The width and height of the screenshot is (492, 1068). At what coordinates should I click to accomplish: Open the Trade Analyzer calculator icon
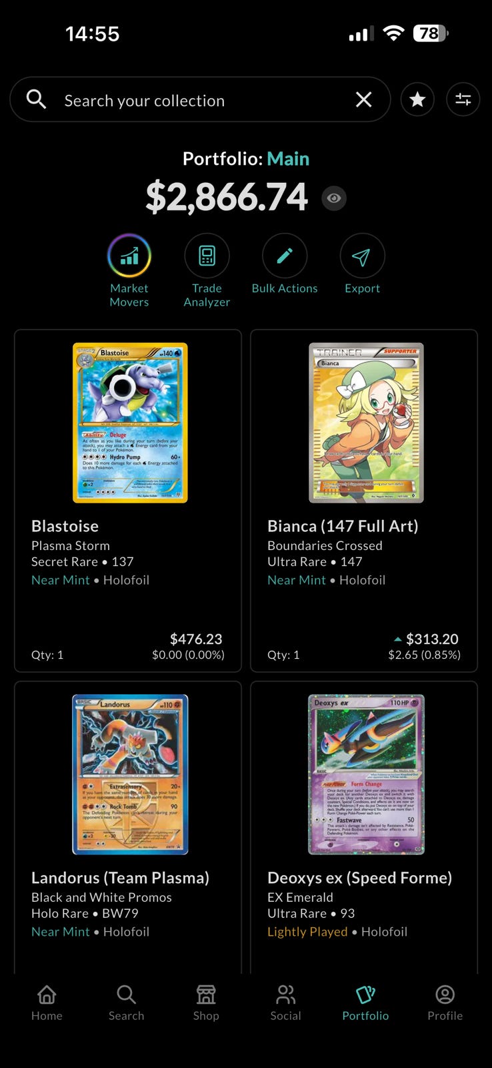pos(207,256)
